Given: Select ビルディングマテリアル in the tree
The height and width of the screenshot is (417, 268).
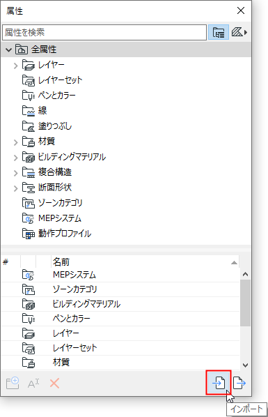Looking at the screenshot, I should [72, 157].
